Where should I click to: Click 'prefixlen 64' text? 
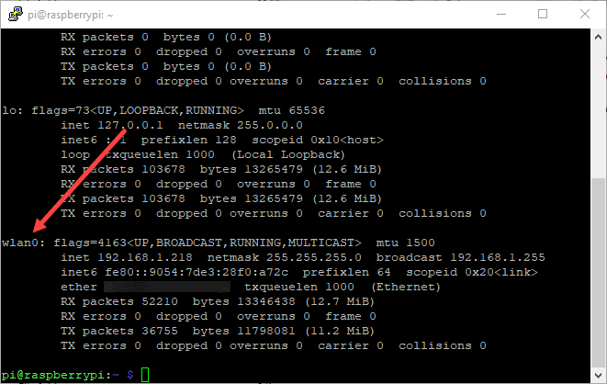click(x=347, y=272)
